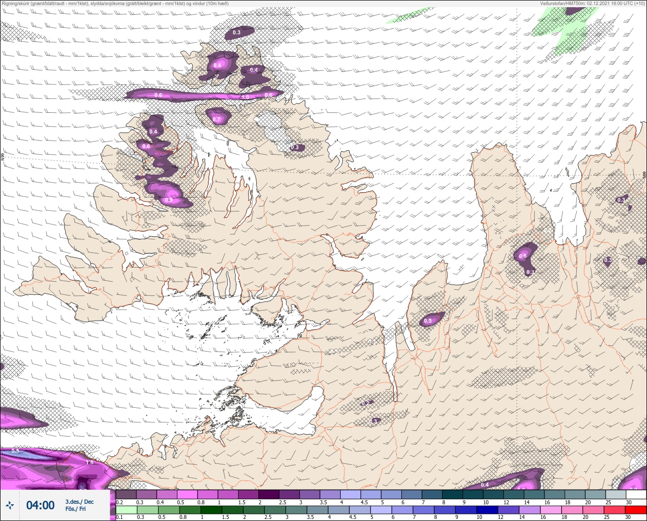The height and width of the screenshot is (521, 647).
Task: Click the 1.0 snowfall value on map
Action: 246,97
